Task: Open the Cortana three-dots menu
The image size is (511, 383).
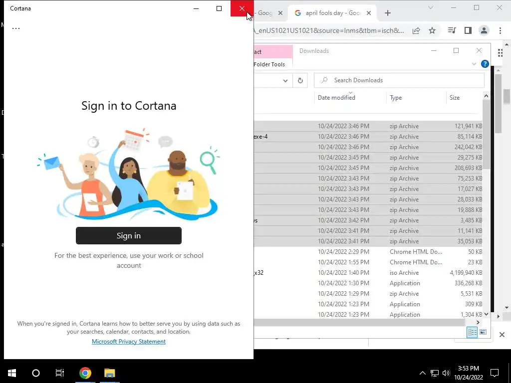Action: coord(16,28)
